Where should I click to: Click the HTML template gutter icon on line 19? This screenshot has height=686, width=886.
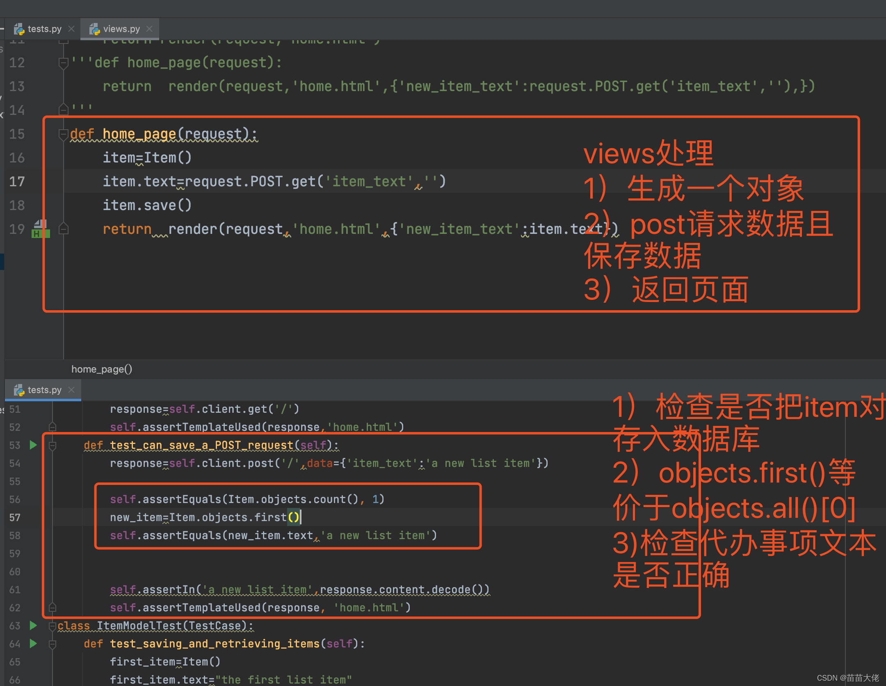(41, 229)
